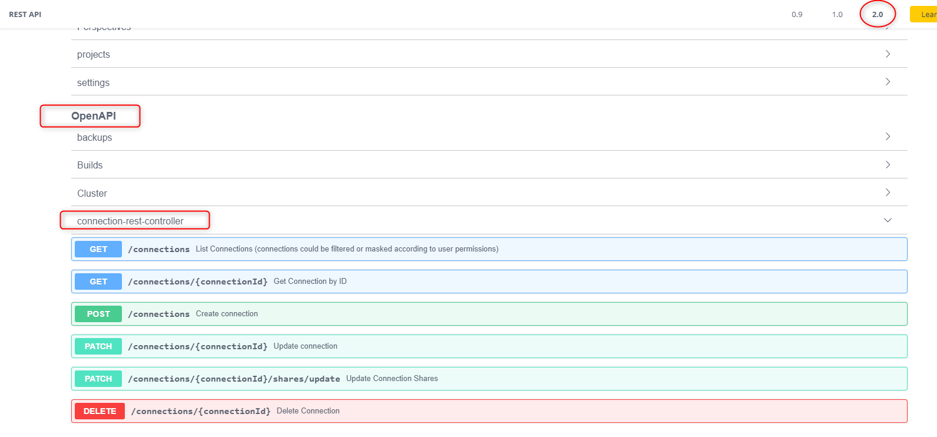The width and height of the screenshot is (937, 437).
Task: Click the /connections/{connectionId}/shares/update path text
Action: (x=234, y=379)
